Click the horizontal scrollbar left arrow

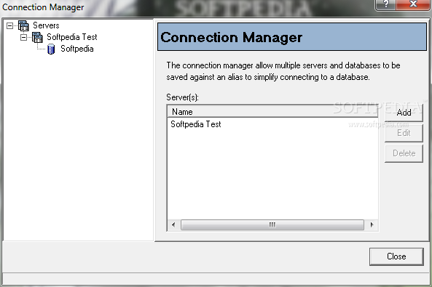(173, 225)
